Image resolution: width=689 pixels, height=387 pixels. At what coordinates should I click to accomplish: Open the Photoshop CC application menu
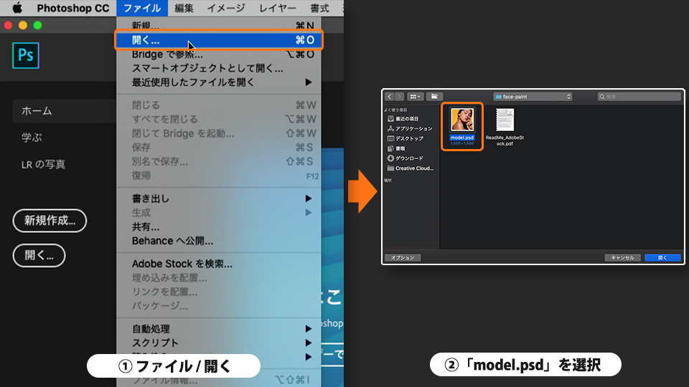point(73,8)
